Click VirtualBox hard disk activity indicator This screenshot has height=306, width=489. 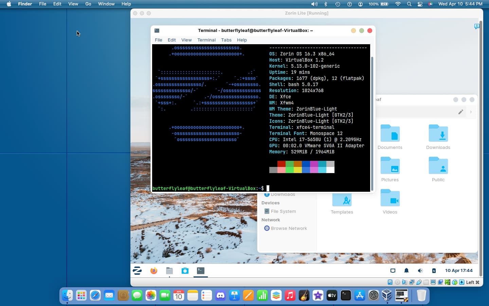390,282
